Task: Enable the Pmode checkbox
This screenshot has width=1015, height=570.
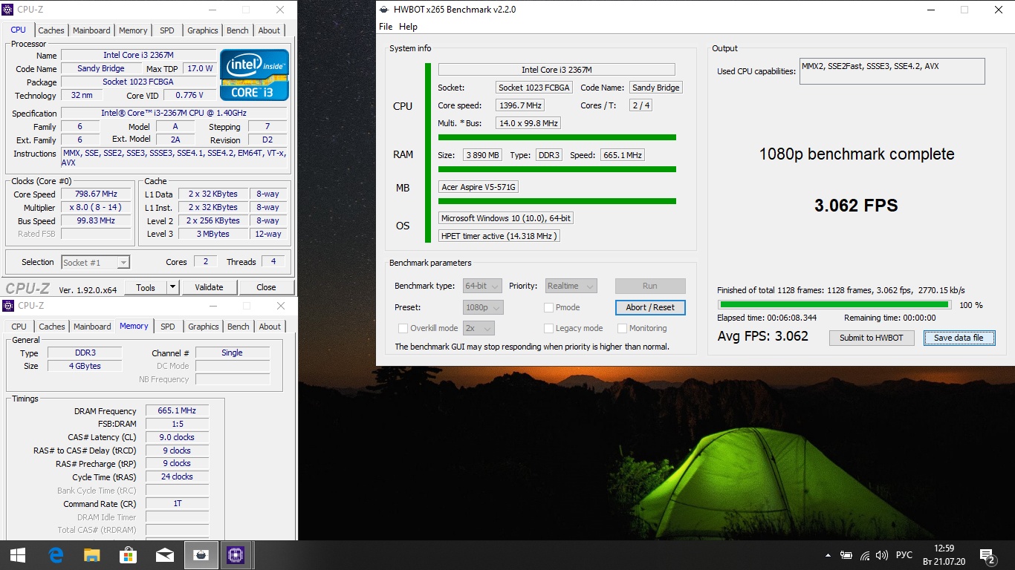Action: point(549,307)
